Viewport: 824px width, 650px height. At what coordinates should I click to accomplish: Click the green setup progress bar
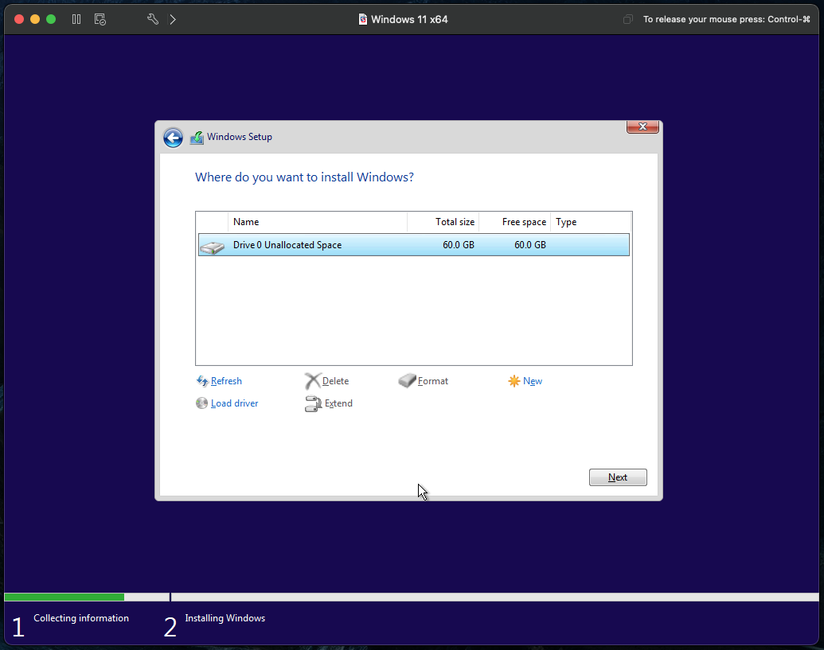(64, 597)
